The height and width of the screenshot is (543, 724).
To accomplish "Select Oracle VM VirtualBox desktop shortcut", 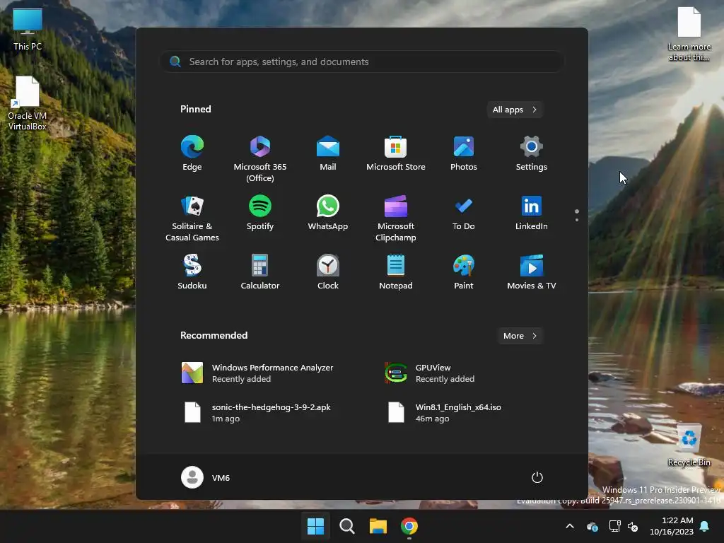I will (x=28, y=103).
